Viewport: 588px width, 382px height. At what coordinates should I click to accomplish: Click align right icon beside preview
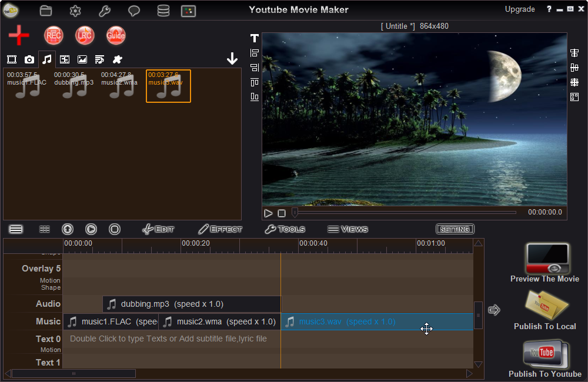[x=255, y=68]
